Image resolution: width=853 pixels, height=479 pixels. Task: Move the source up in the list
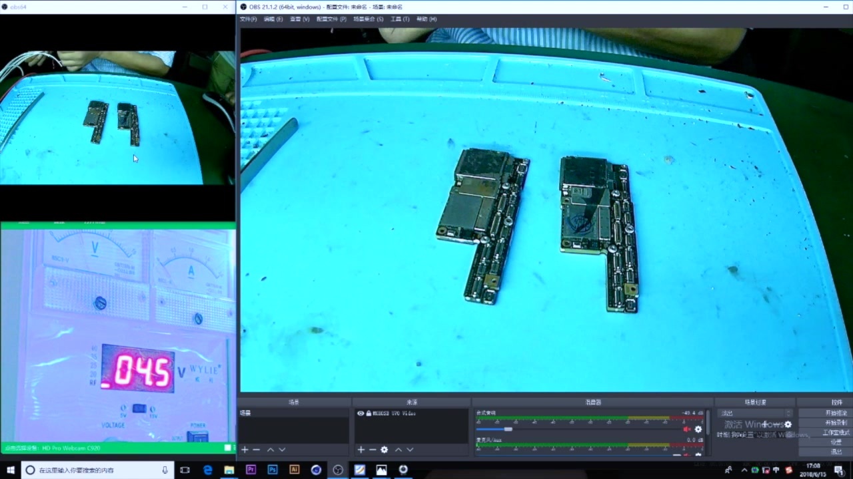click(x=399, y=450)
